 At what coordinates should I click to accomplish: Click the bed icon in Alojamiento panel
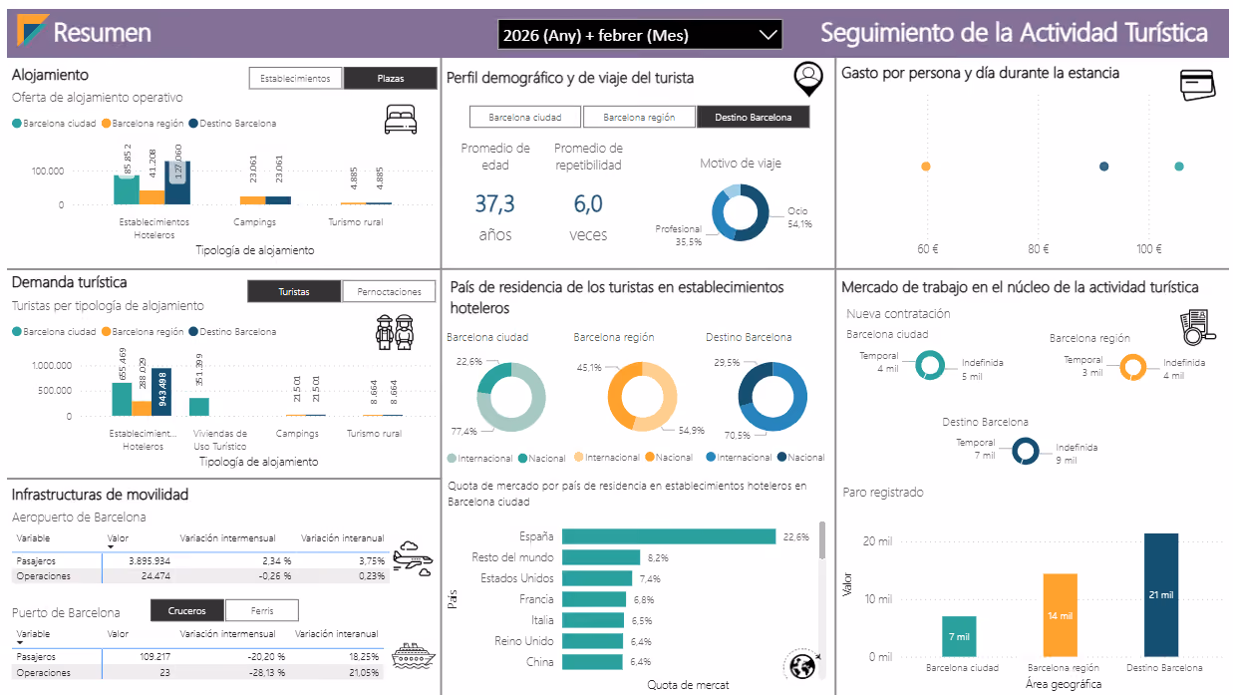click(401, 121)
